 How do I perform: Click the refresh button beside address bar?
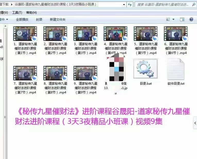(x=130, y=5)
